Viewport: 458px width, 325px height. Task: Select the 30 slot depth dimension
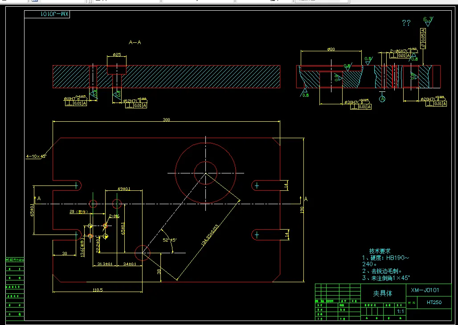(65, 253)
